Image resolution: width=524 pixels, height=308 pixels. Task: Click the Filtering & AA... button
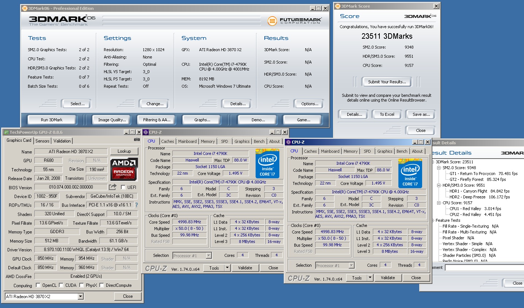(x=157, y=120)
